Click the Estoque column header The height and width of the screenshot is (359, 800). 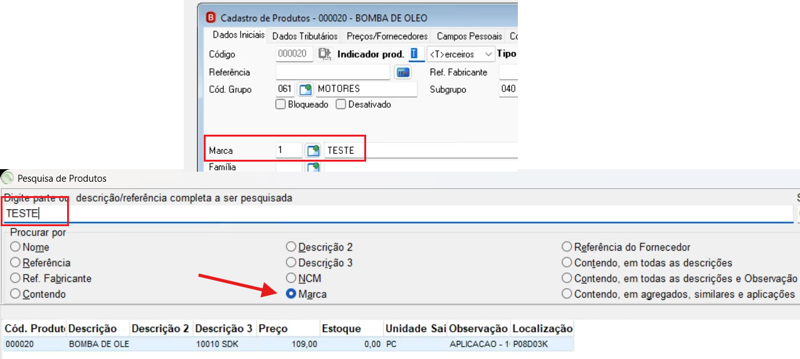coord(351,328)
